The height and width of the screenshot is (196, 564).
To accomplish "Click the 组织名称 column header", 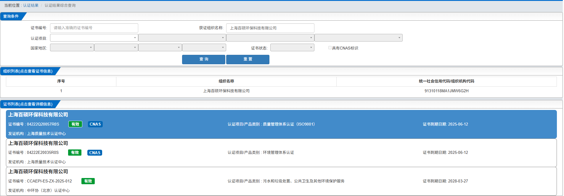I will [226, 81].
